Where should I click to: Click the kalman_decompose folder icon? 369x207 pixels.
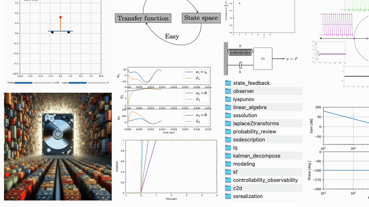click(228, 156)
